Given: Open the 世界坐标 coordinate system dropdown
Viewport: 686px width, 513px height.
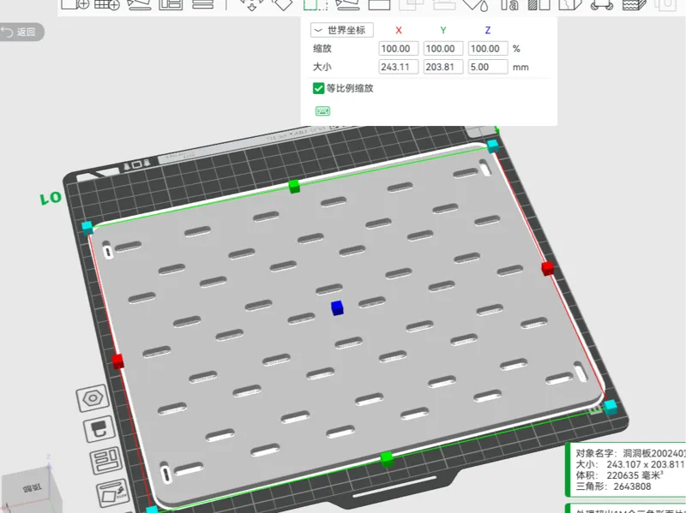Looking at the screenshot, I should tap(342, 30).
